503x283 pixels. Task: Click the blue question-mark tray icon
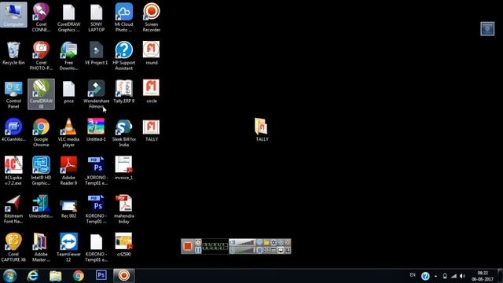click(x=425, y=276)
